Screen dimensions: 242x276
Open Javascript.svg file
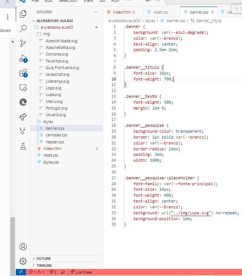point(58,75)
